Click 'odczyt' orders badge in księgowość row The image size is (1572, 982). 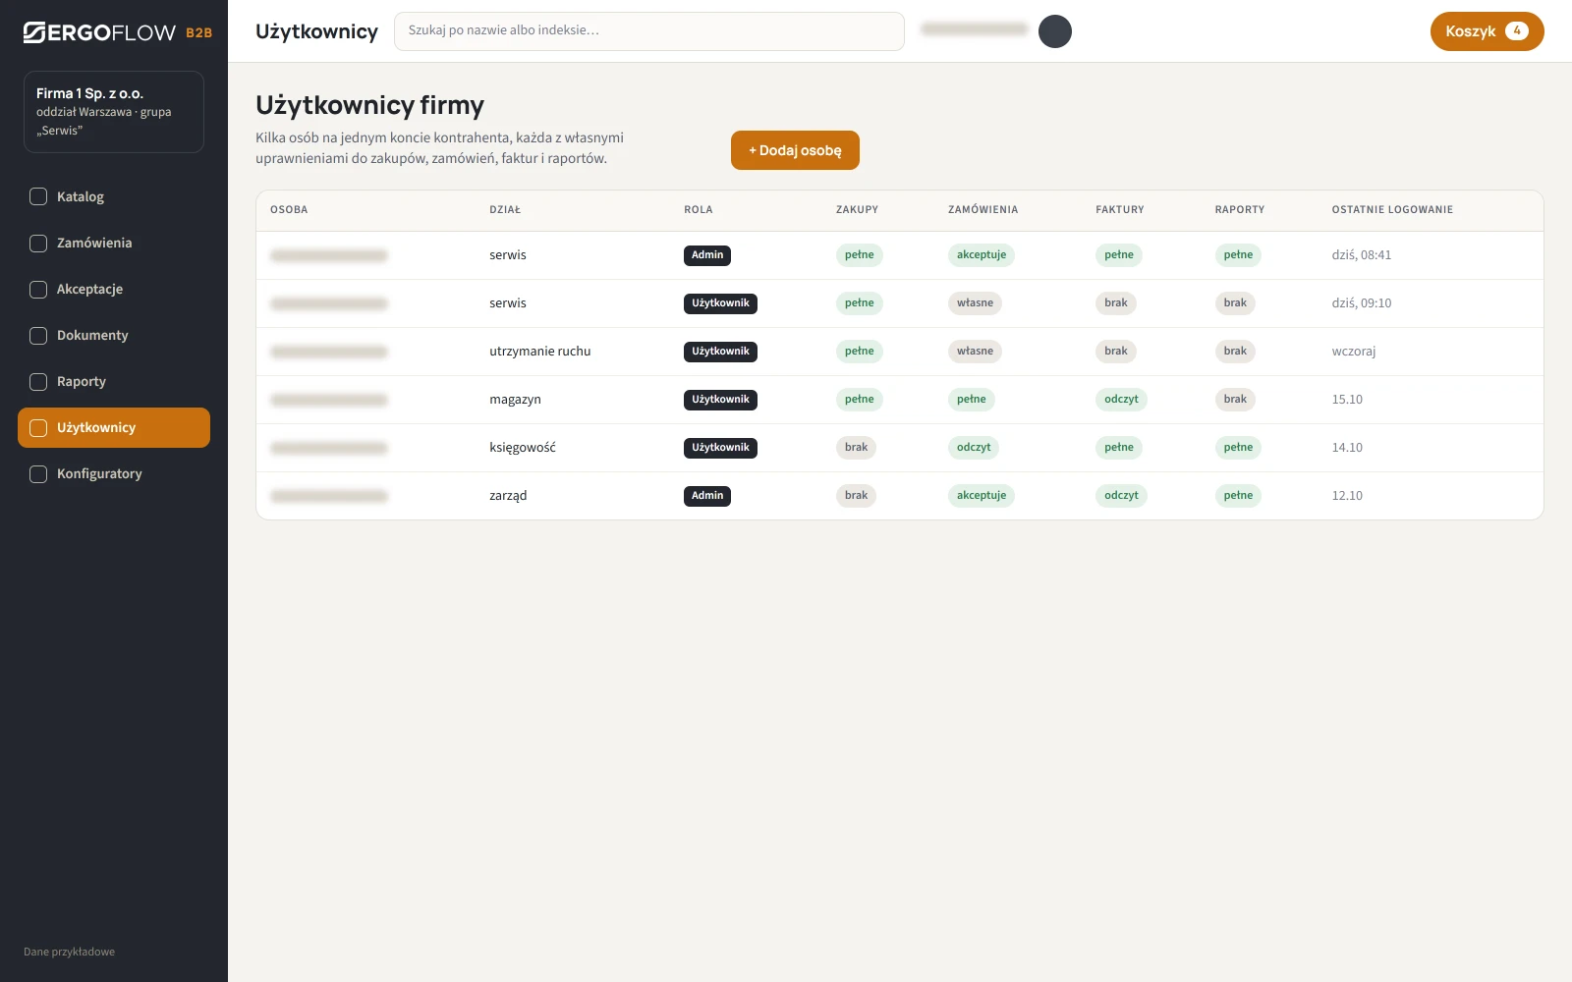pos(974,448)
